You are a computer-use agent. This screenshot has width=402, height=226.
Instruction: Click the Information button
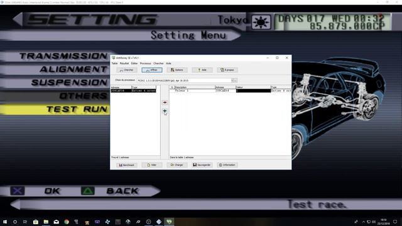[227, 165]
